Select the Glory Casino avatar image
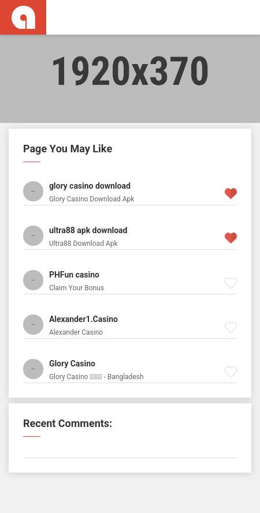The width and height of the screenshot is (260, 513). [x=33, y=369]
